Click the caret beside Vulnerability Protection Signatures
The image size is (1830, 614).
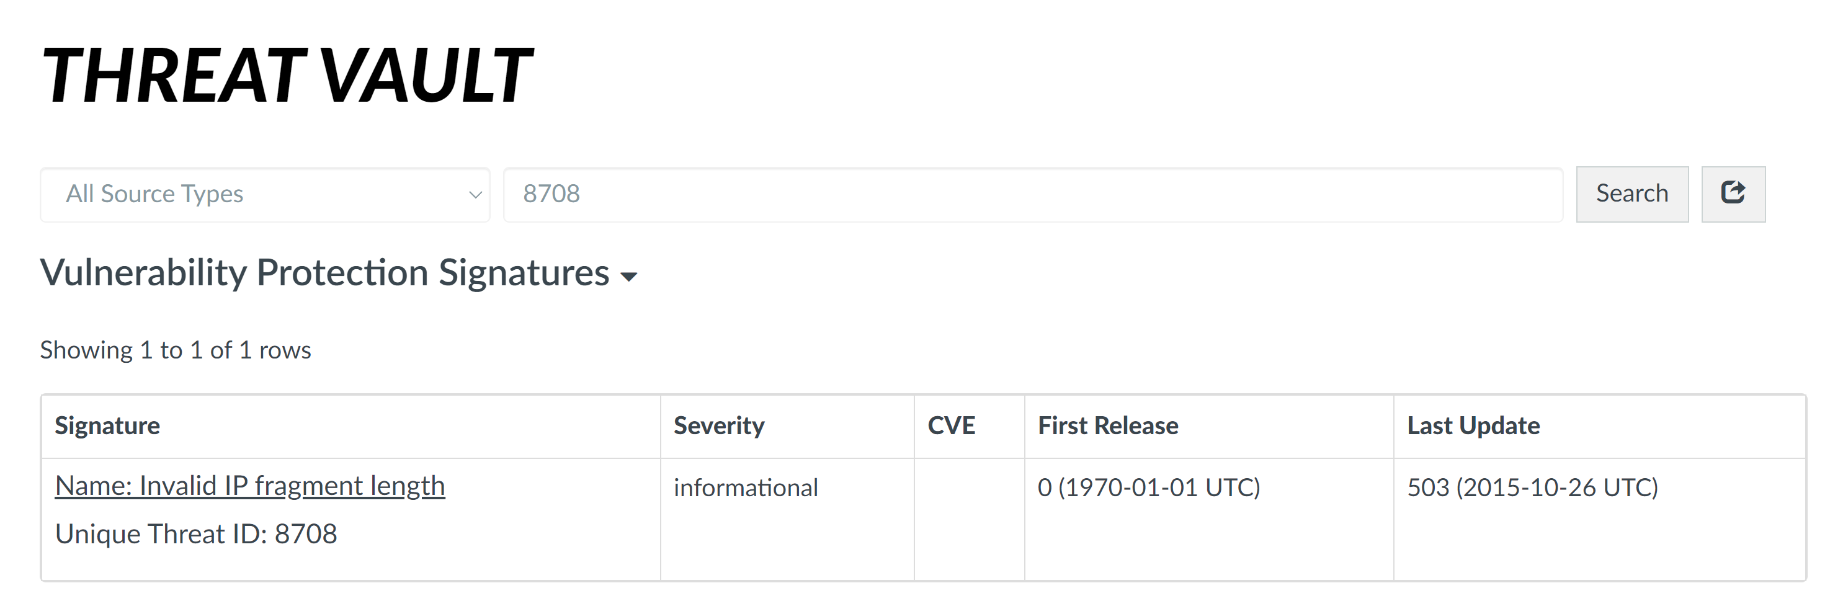[x=628, y=277]
